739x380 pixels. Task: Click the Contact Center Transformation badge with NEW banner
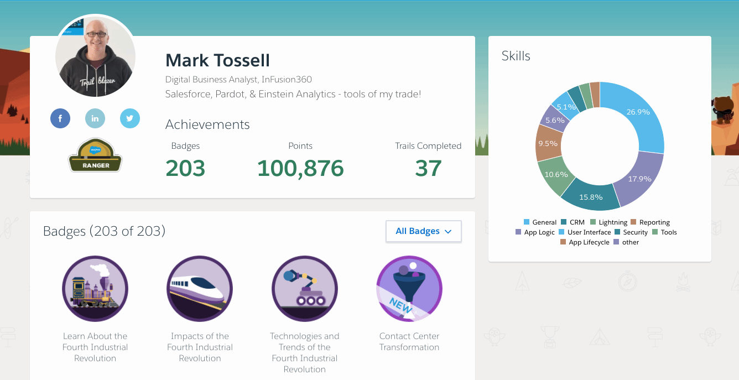(x=409, y=288)
